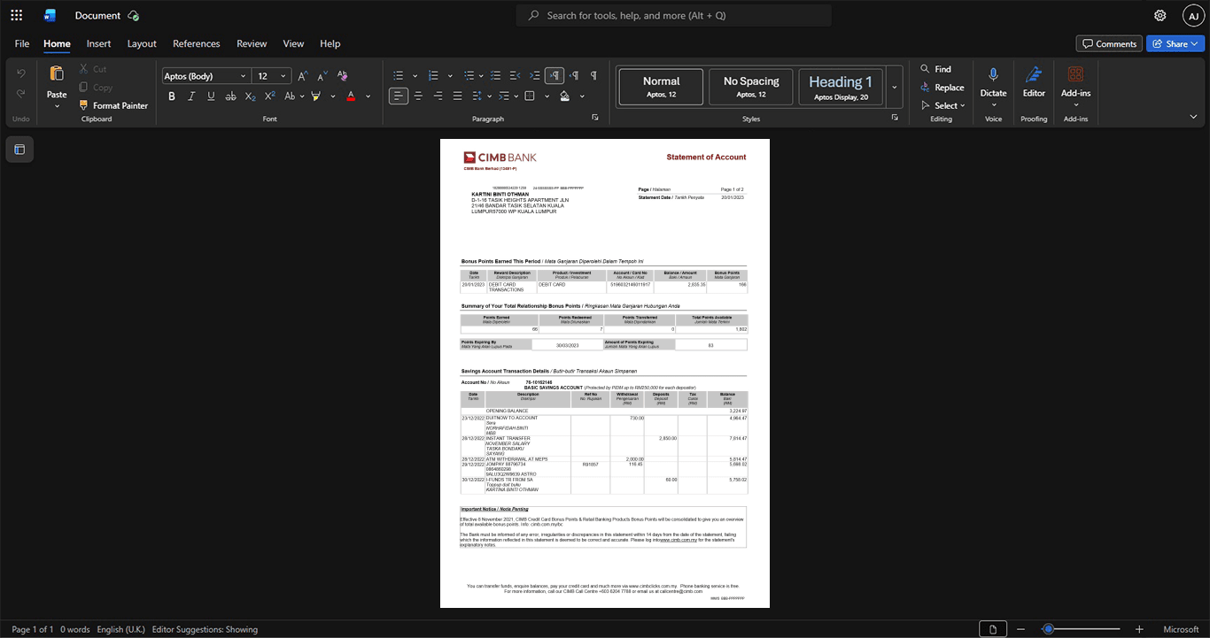Show paragraph marks
The image size is (1210, 638).
[x=593, y=75]
